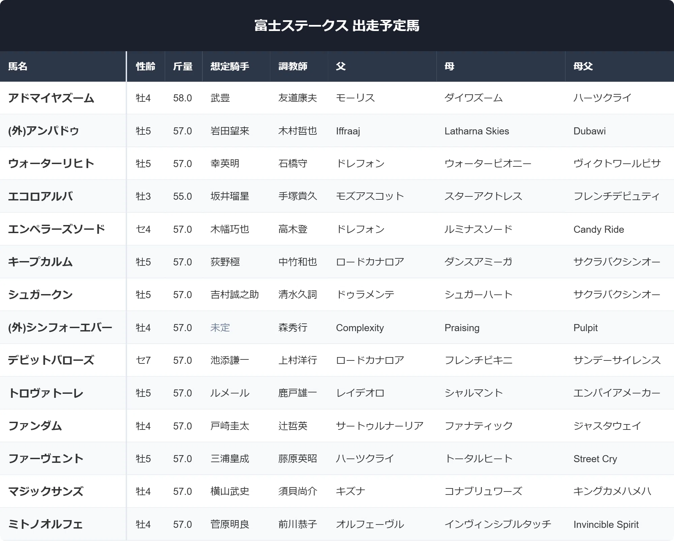Viewport: 674px width, 541px height.
Task: Click the 58.0 weight value
Action: point(183,98)
